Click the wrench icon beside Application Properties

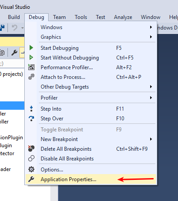(x=31, y=179)
